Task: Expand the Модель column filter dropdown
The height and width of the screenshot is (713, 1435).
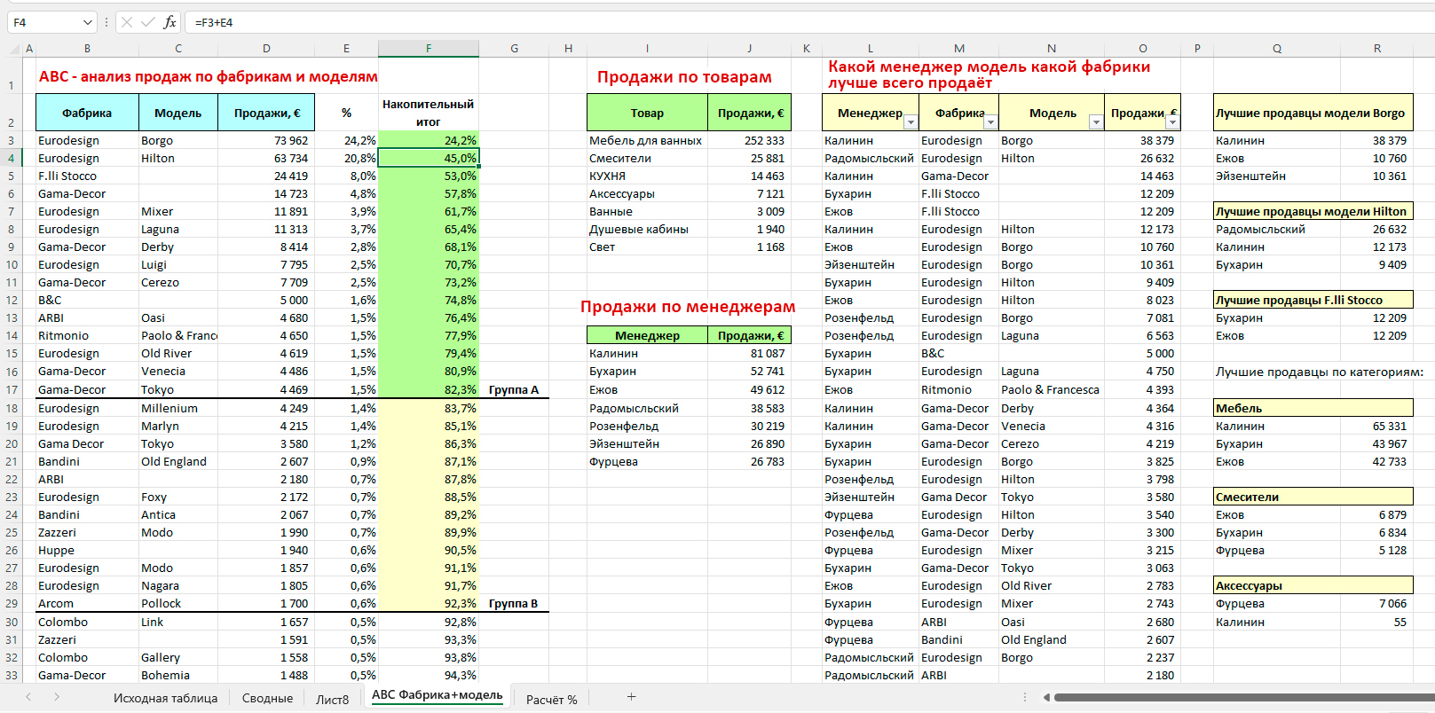Action: [1095, 122]
